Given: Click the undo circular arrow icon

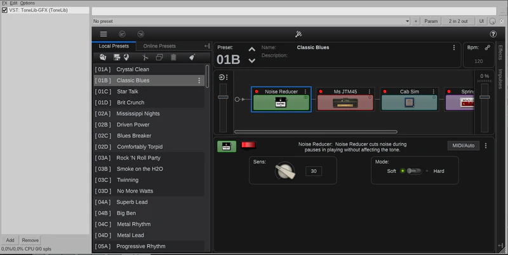Looking at the screenshot, I should [x=122, y=34].
